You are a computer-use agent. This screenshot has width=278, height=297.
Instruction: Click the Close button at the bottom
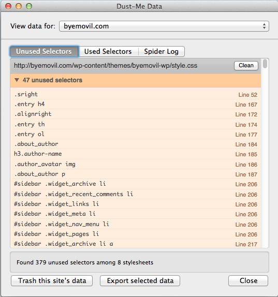click(x=248, y=280)
